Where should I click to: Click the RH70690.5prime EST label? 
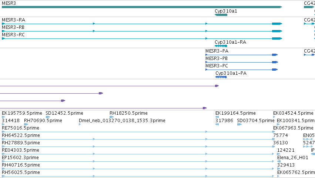(43, 121)
